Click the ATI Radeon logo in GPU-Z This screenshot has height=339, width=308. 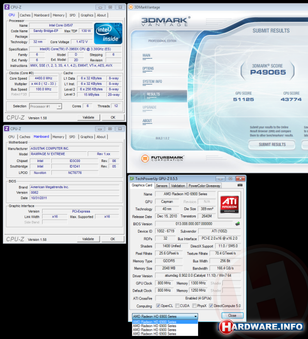pos(229,205)
